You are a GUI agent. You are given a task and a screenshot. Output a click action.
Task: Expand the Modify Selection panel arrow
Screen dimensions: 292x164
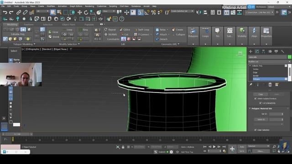(x=79, y=44)
